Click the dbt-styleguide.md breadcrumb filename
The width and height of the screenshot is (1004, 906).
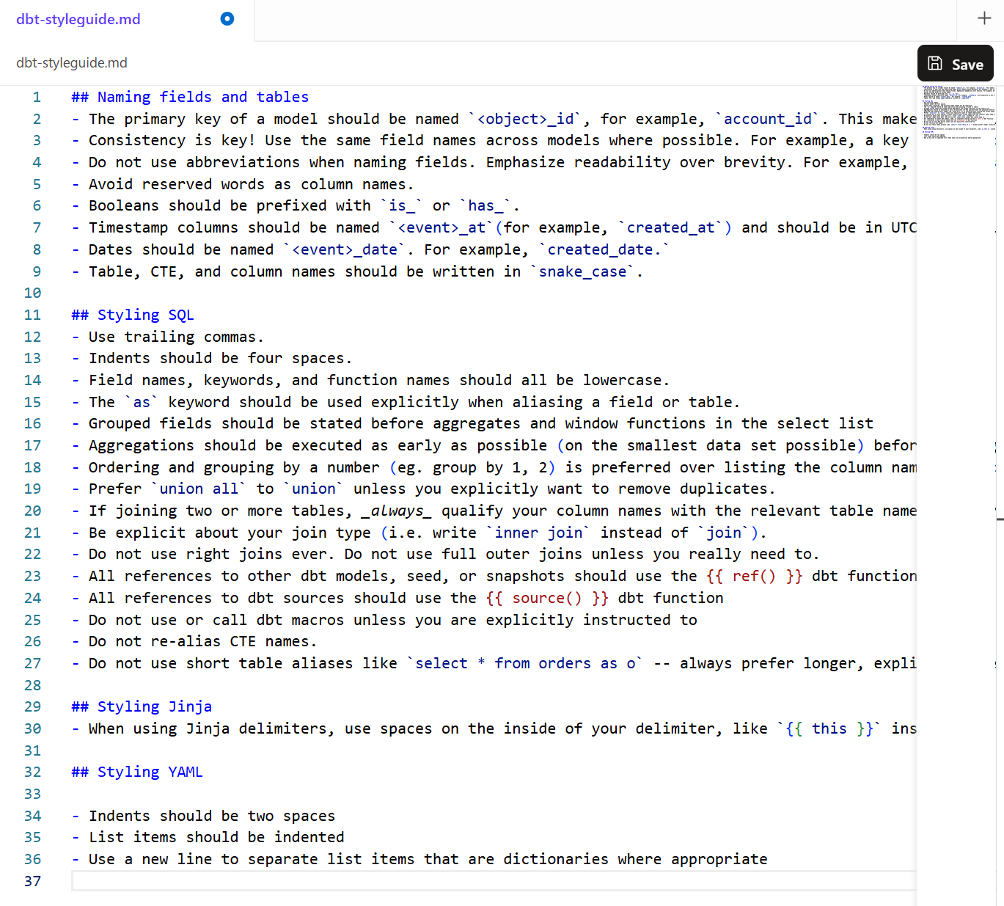click(72, 63)
